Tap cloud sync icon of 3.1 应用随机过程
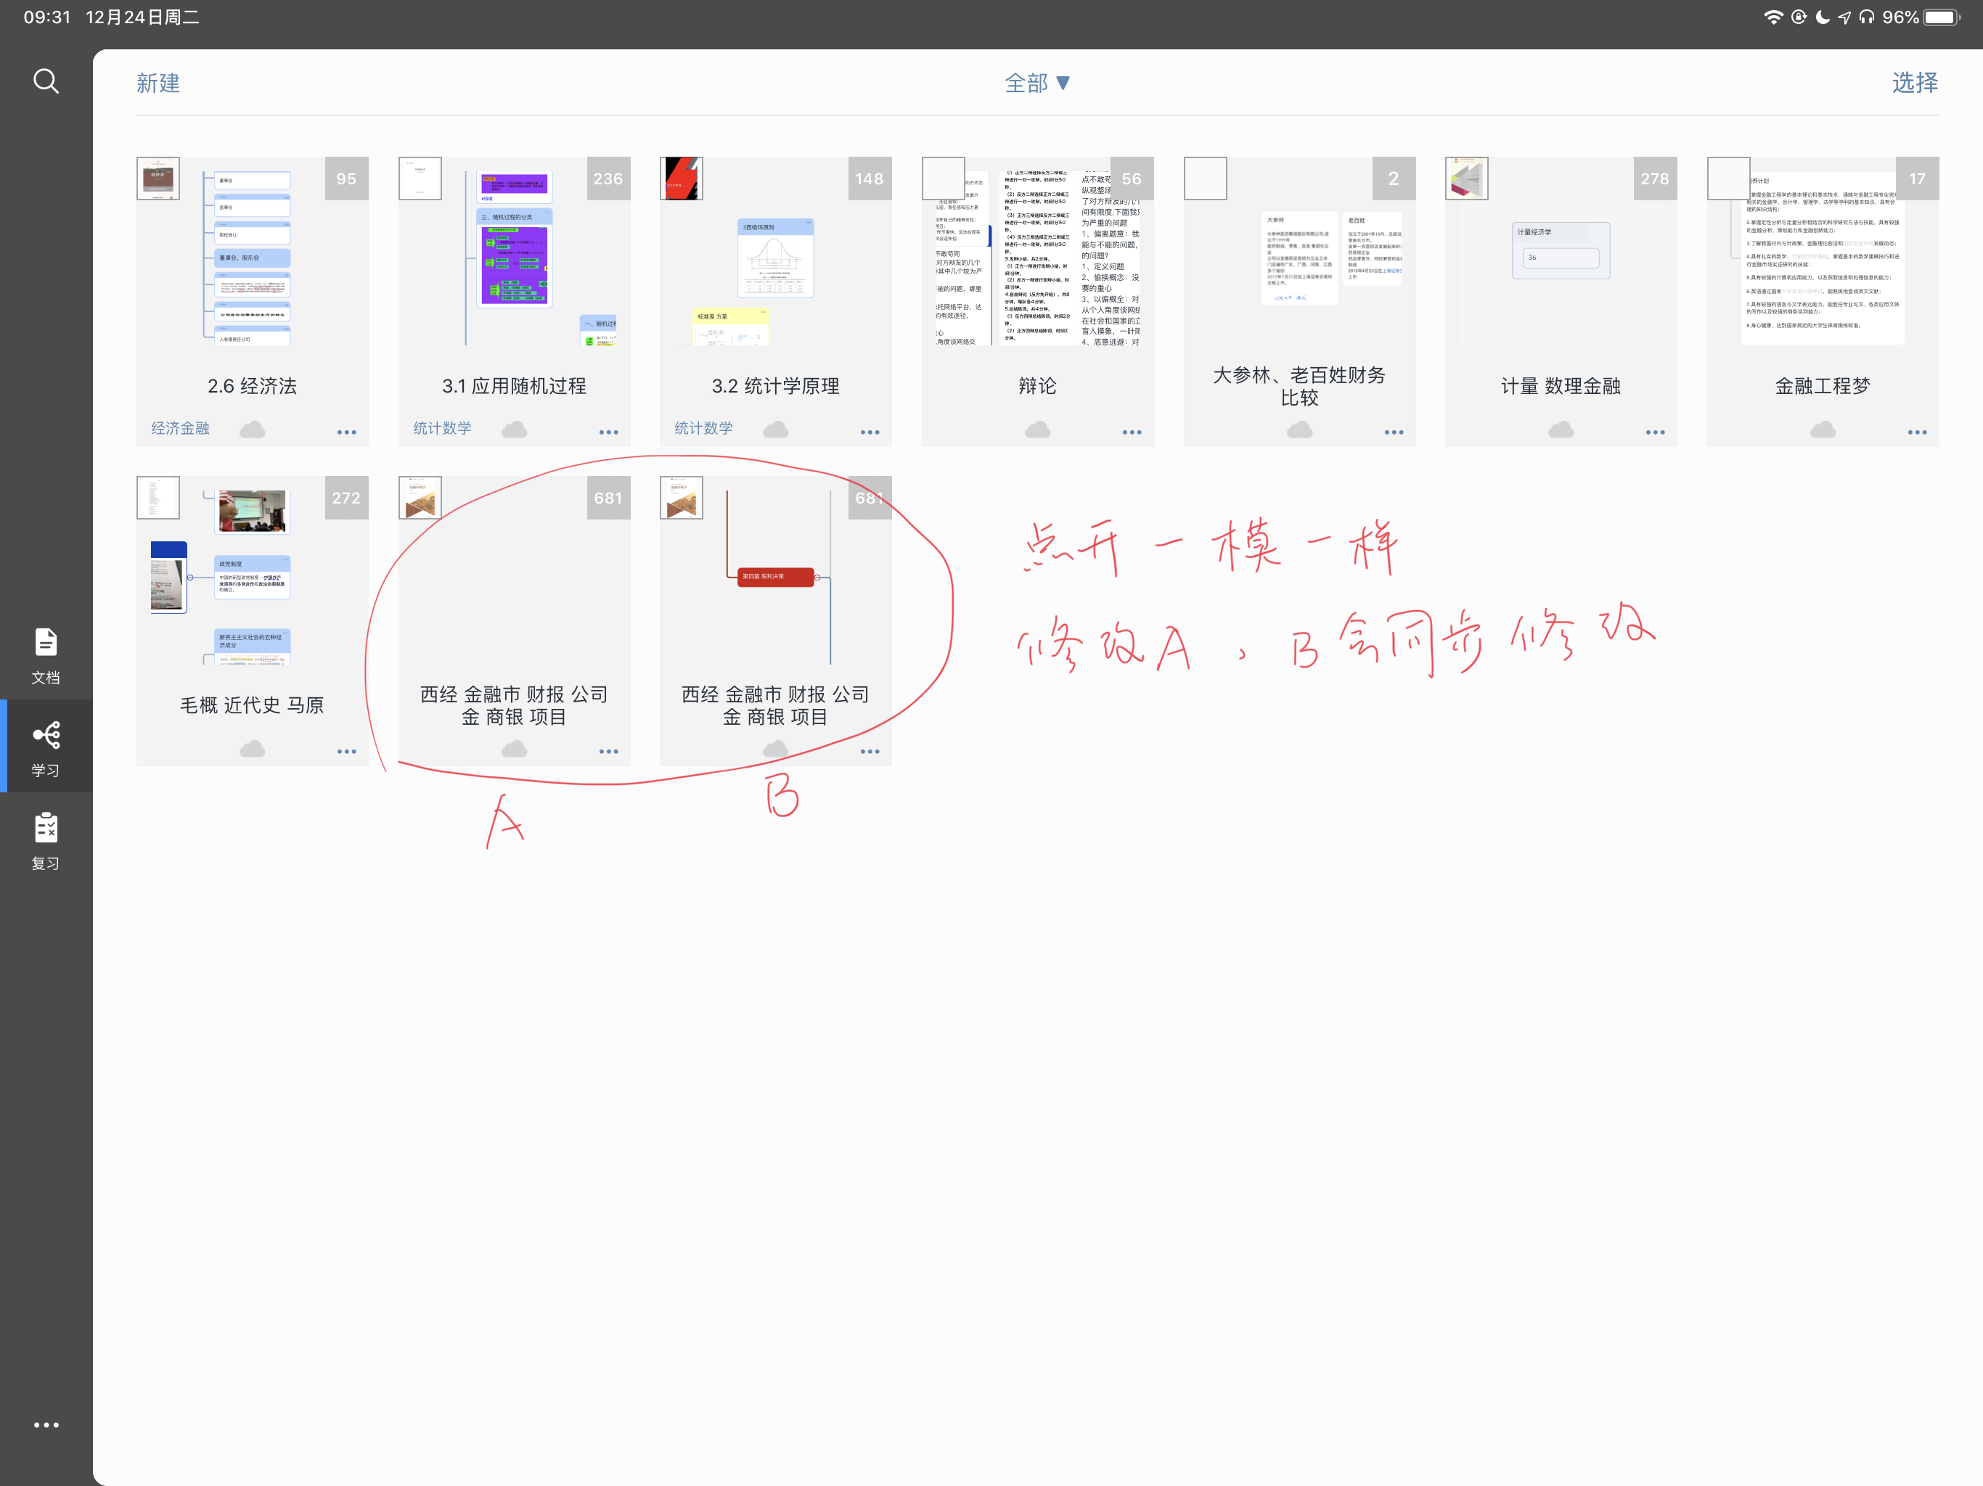Viewport: 1983px width, 1486px height. coord(514,430)
